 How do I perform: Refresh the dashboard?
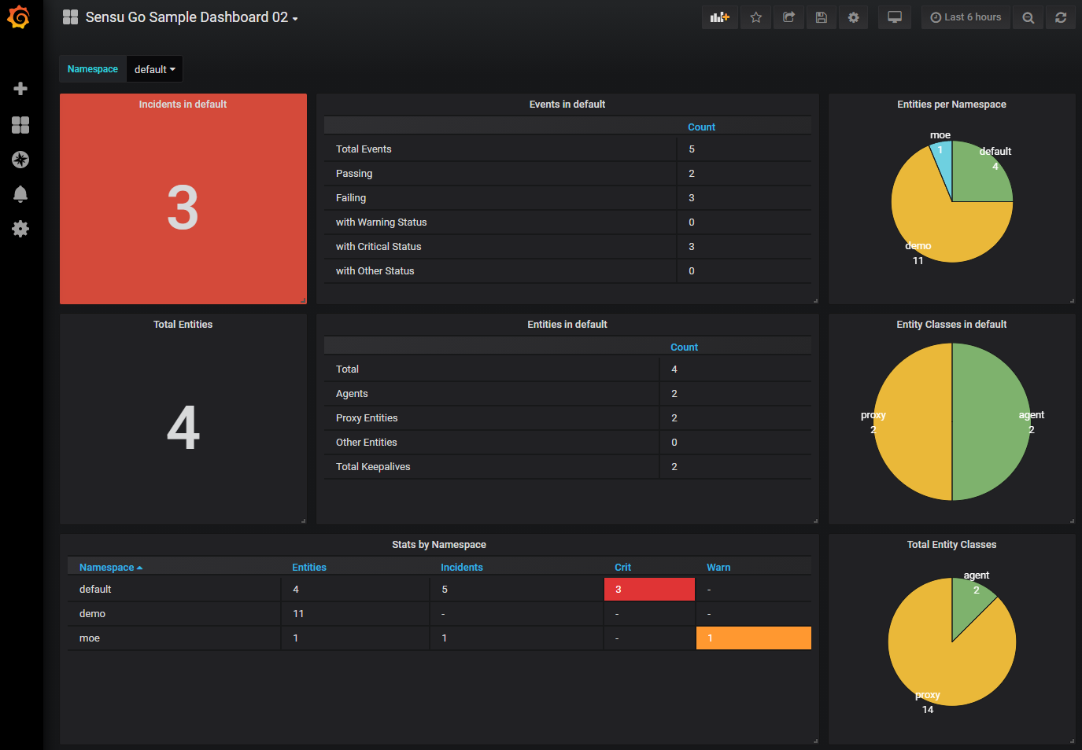point(1061,17)
